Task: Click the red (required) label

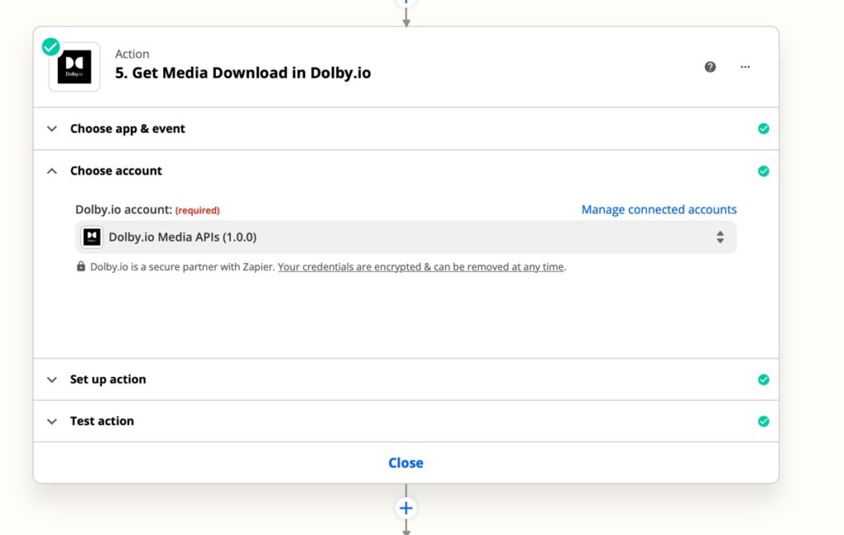Action: [198, 210]
